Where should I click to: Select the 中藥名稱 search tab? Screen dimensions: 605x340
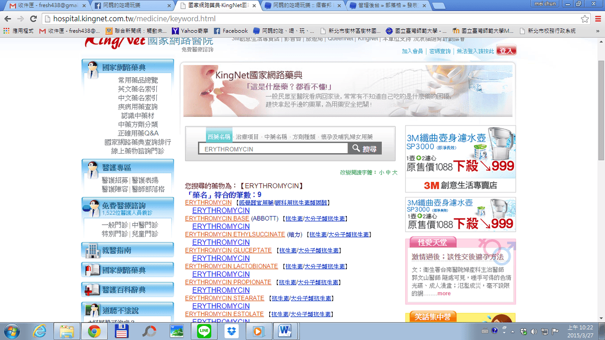point(276,137)
